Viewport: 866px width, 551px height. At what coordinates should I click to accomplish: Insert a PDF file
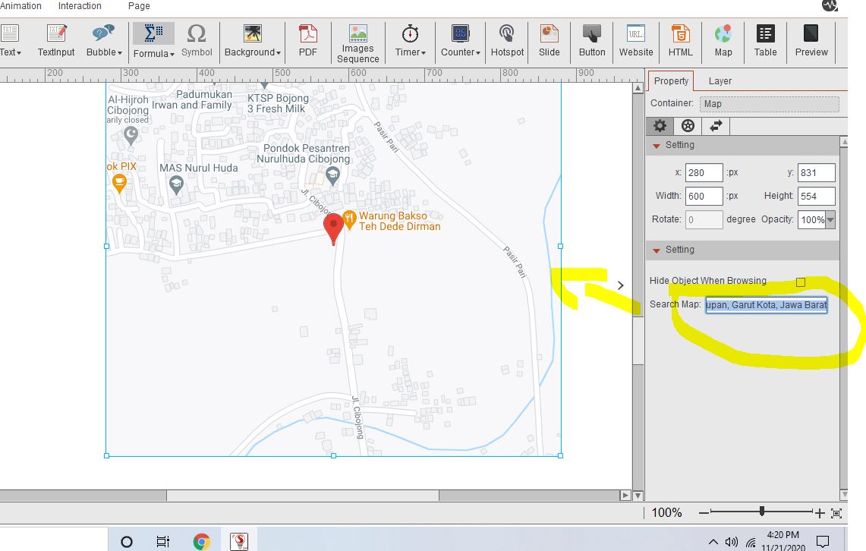point(307,40)
